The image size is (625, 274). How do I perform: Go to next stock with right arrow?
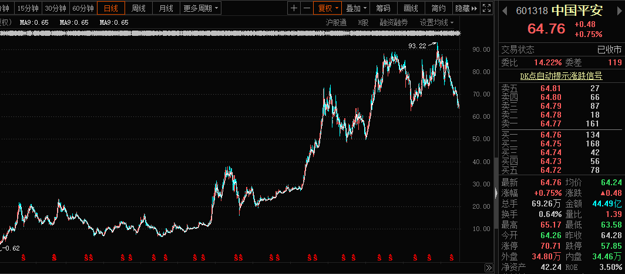tap(618, 10)
